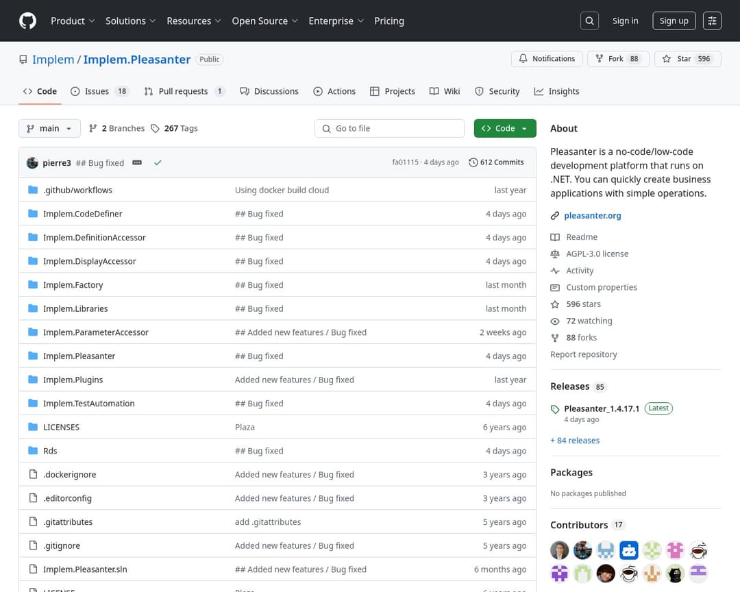The image size is (740, 592).
Task: Click Report repository
Action: coord(583,354)
